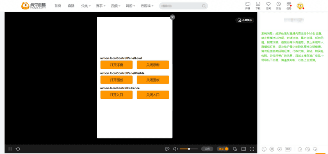Click the 关闭面板 button
The image size is (328, 154).
153,80
